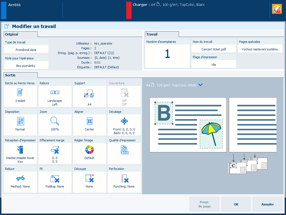Open the system status icon in top-right corner

pyautogui.click(x=277, y=9)
